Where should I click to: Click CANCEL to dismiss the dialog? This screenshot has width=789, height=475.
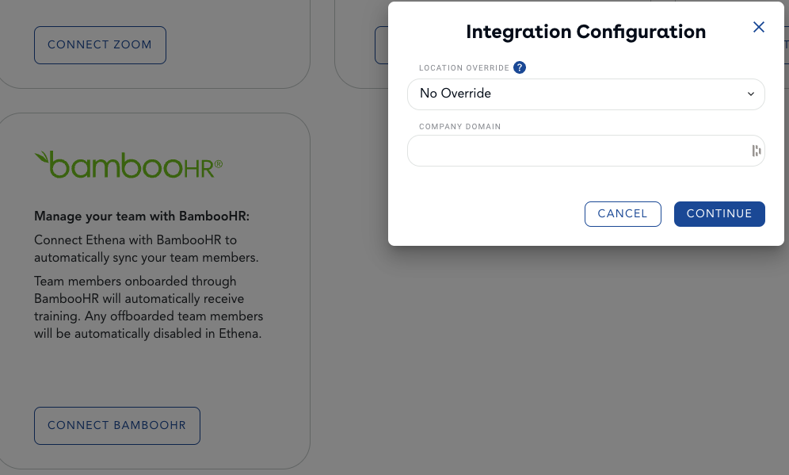pyautogui.click(x=623, y=213)
